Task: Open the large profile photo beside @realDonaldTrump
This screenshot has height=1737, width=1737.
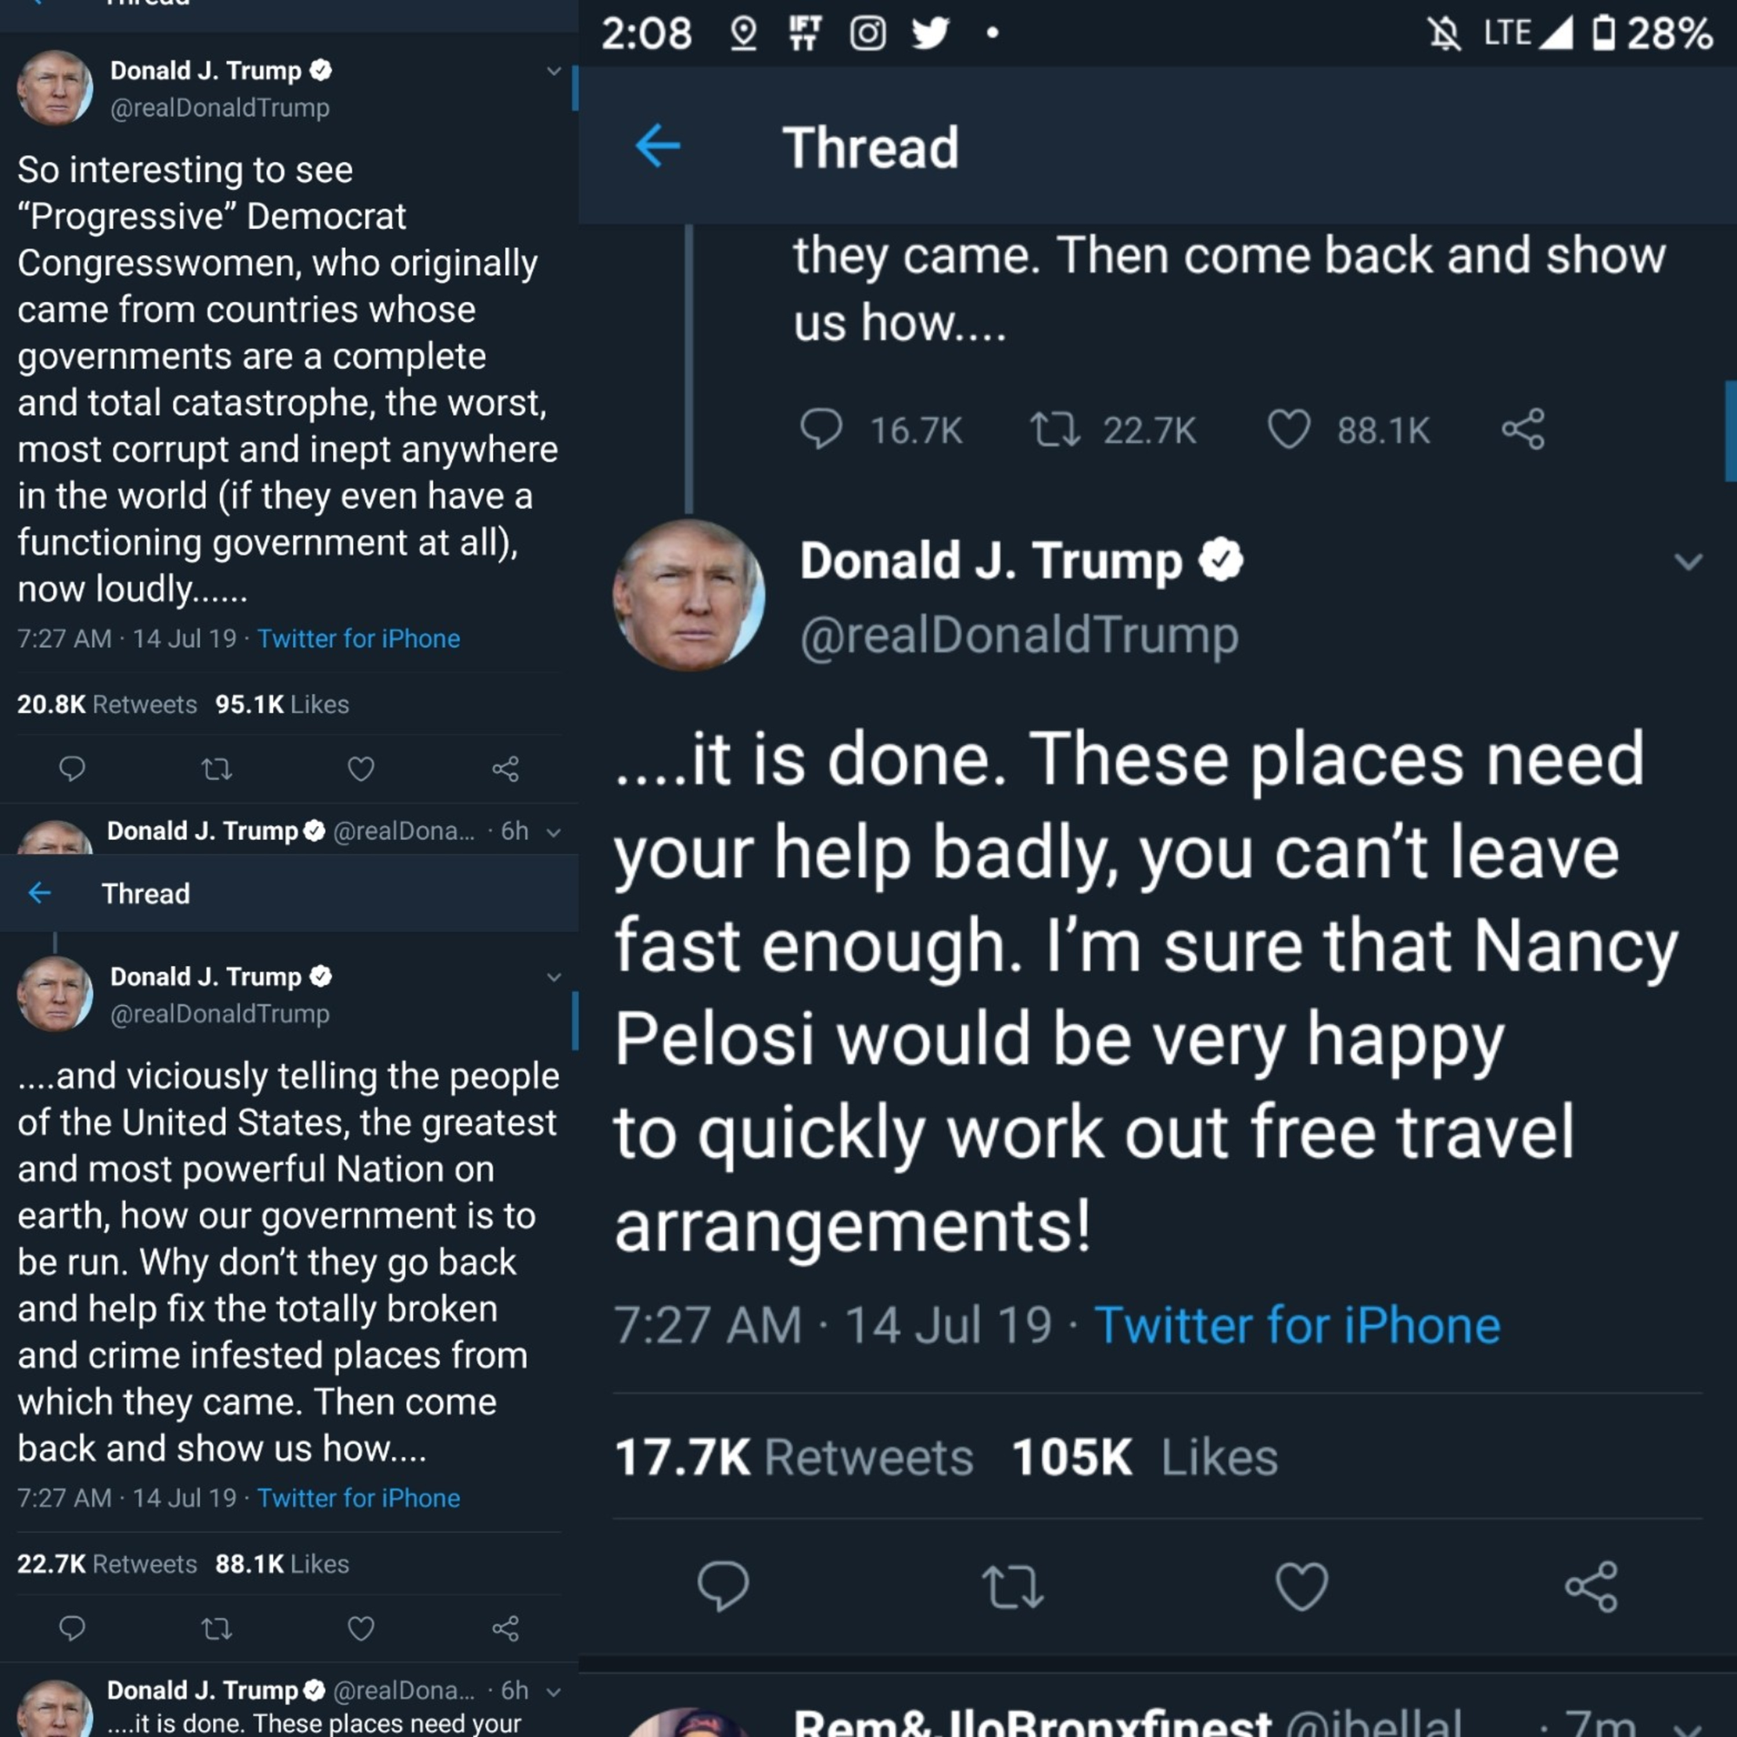Action: tap(688, 595)
